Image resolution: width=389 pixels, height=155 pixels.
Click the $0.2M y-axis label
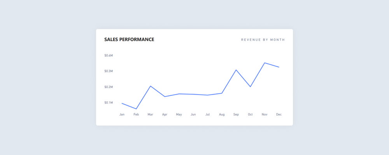click(109, 87)
